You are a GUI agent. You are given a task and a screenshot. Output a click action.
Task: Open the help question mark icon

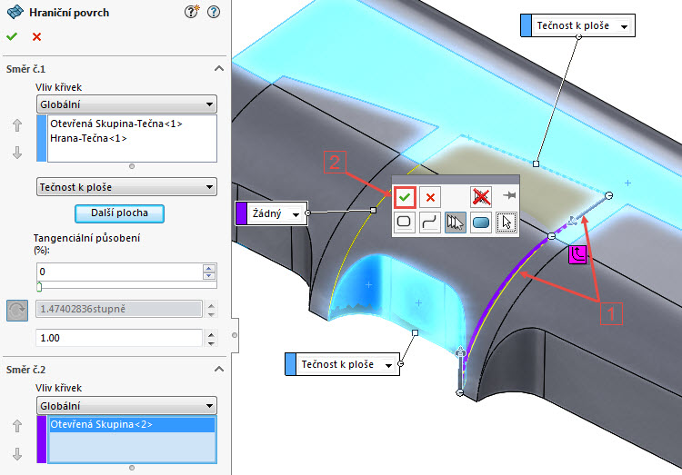214,12
